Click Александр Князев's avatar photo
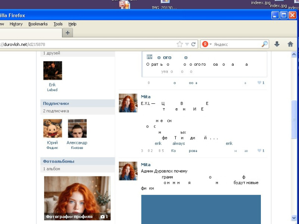 [x=77, y=129]
